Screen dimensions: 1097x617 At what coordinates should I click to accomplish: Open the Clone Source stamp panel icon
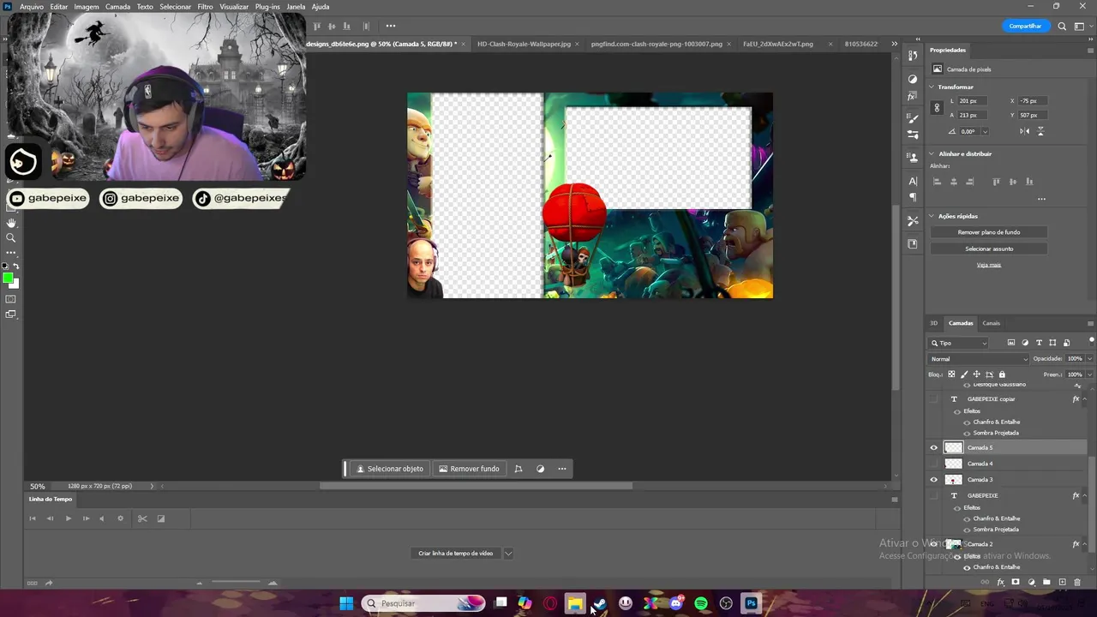click(913, 158)
